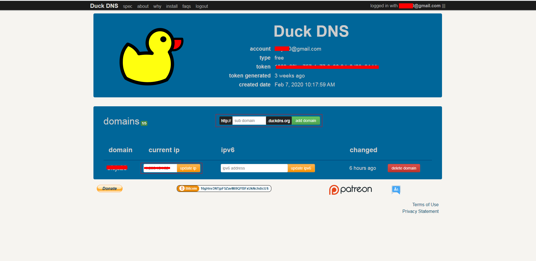Click the update ipv6 button
Viewport: 536px width, 261px height.
(301, 168)
